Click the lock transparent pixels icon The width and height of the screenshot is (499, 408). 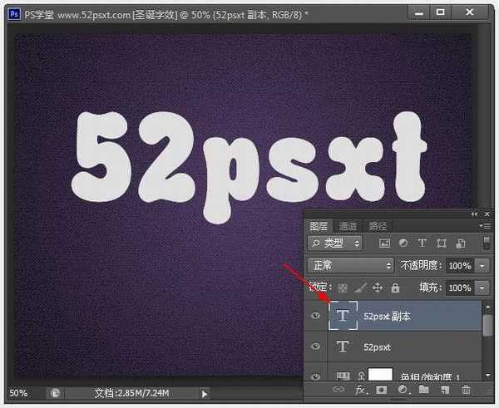[x=342, y=288]
